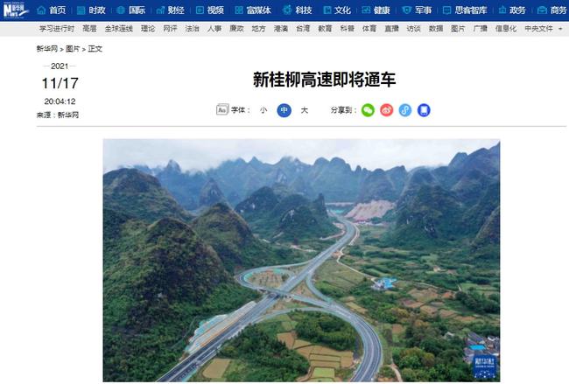
Task: Click the home icon beside 首页
Action: coord(42,10)
